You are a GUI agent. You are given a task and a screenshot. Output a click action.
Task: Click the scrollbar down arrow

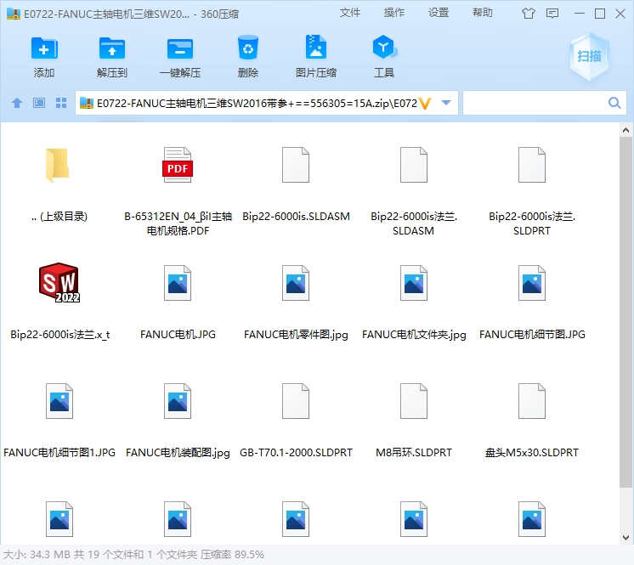click(626, 538)
